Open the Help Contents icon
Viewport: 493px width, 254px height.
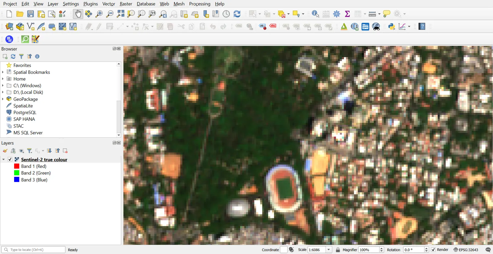[422, 26]
